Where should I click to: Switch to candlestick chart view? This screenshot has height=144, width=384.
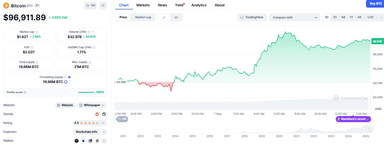(176, 17)
